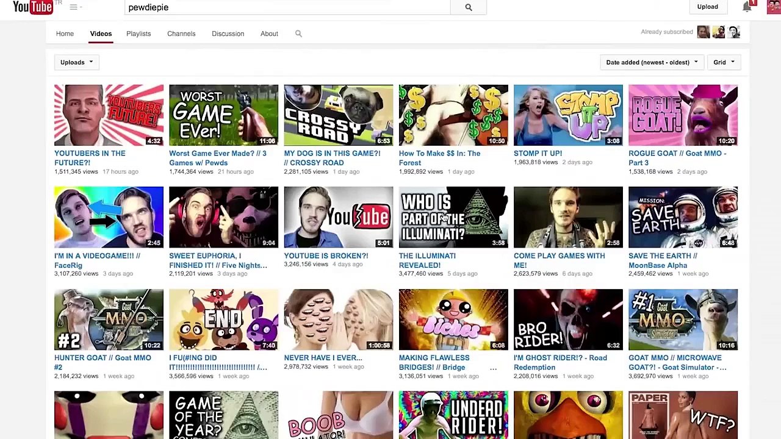781x439 pixels.
Task: Open the Channels tab
Action: click(x=181, y=34)
